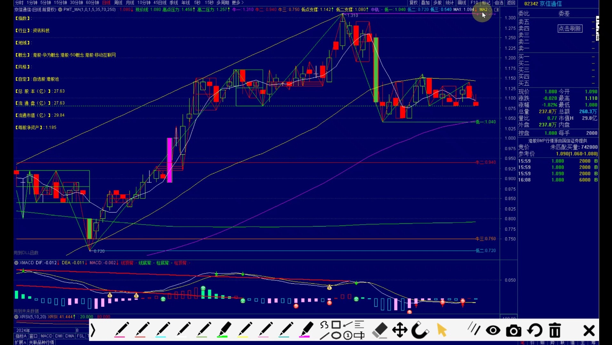
Task: Open the PMT_MA indicator dropdown circle
Action: coord(60,10)
